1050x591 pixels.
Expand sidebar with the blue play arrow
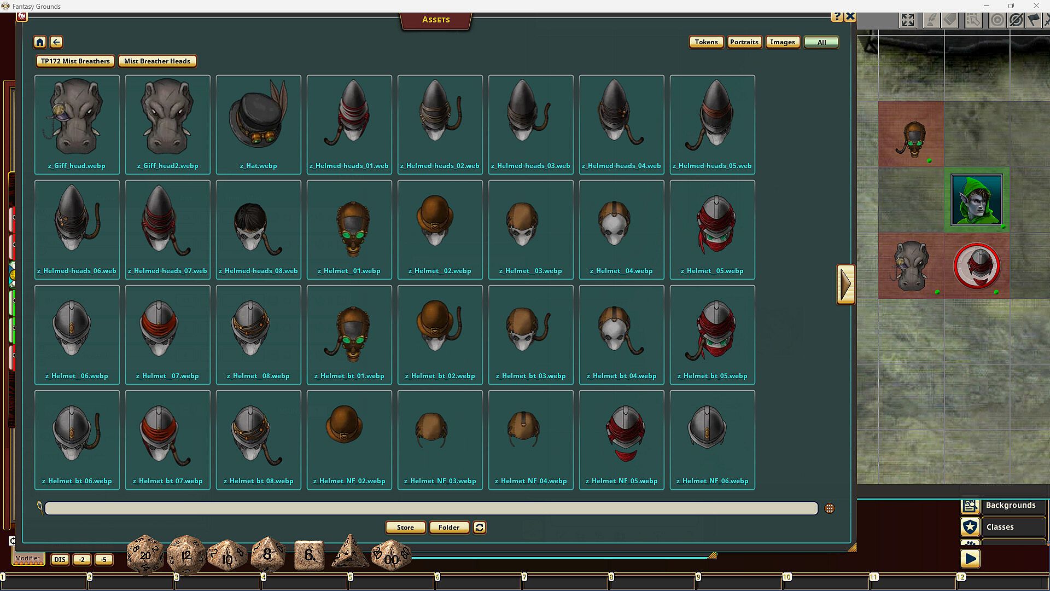click(970, 559)
